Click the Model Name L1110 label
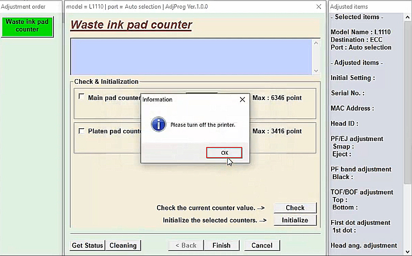 360,32
